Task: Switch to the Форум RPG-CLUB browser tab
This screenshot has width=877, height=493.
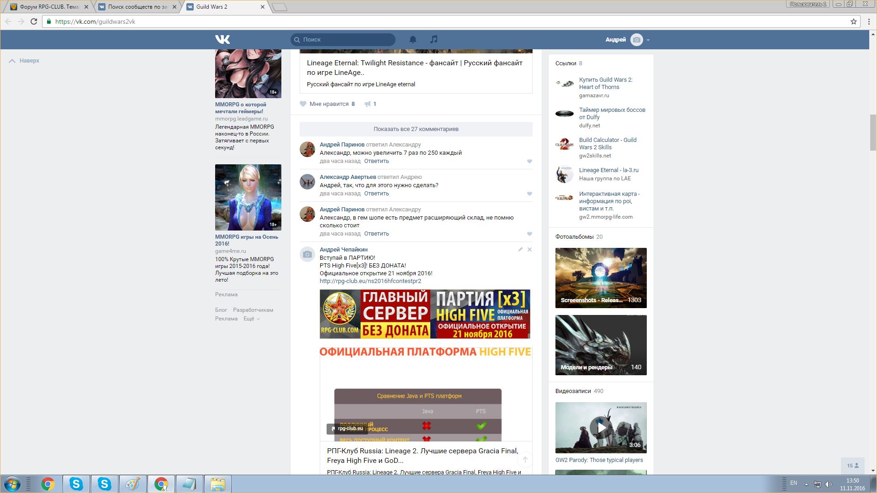Action: click(49, 7)
